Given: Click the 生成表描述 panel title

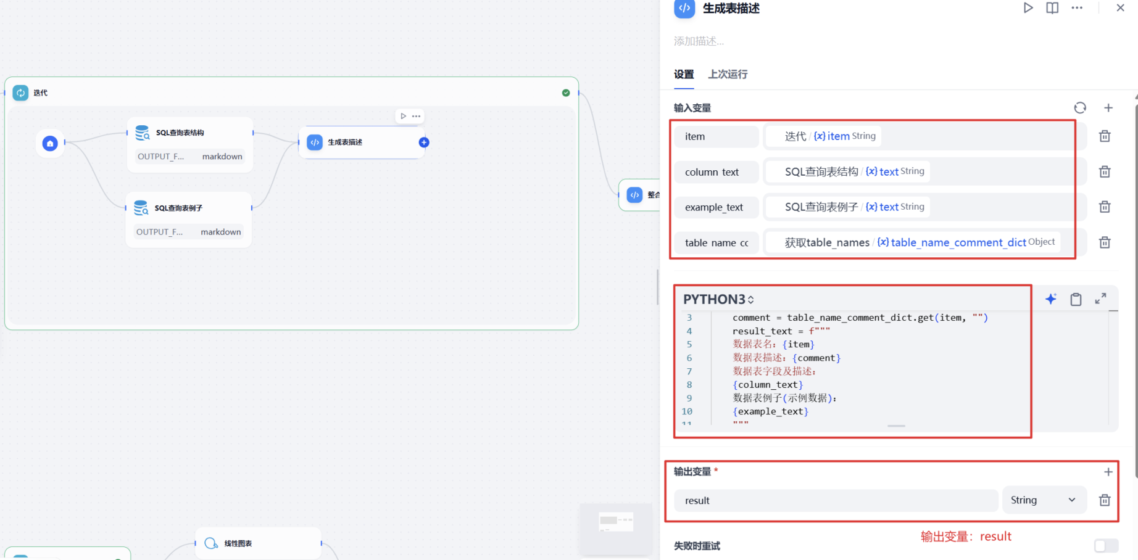Looking at the screenshot, I should (x=731, y=8).
